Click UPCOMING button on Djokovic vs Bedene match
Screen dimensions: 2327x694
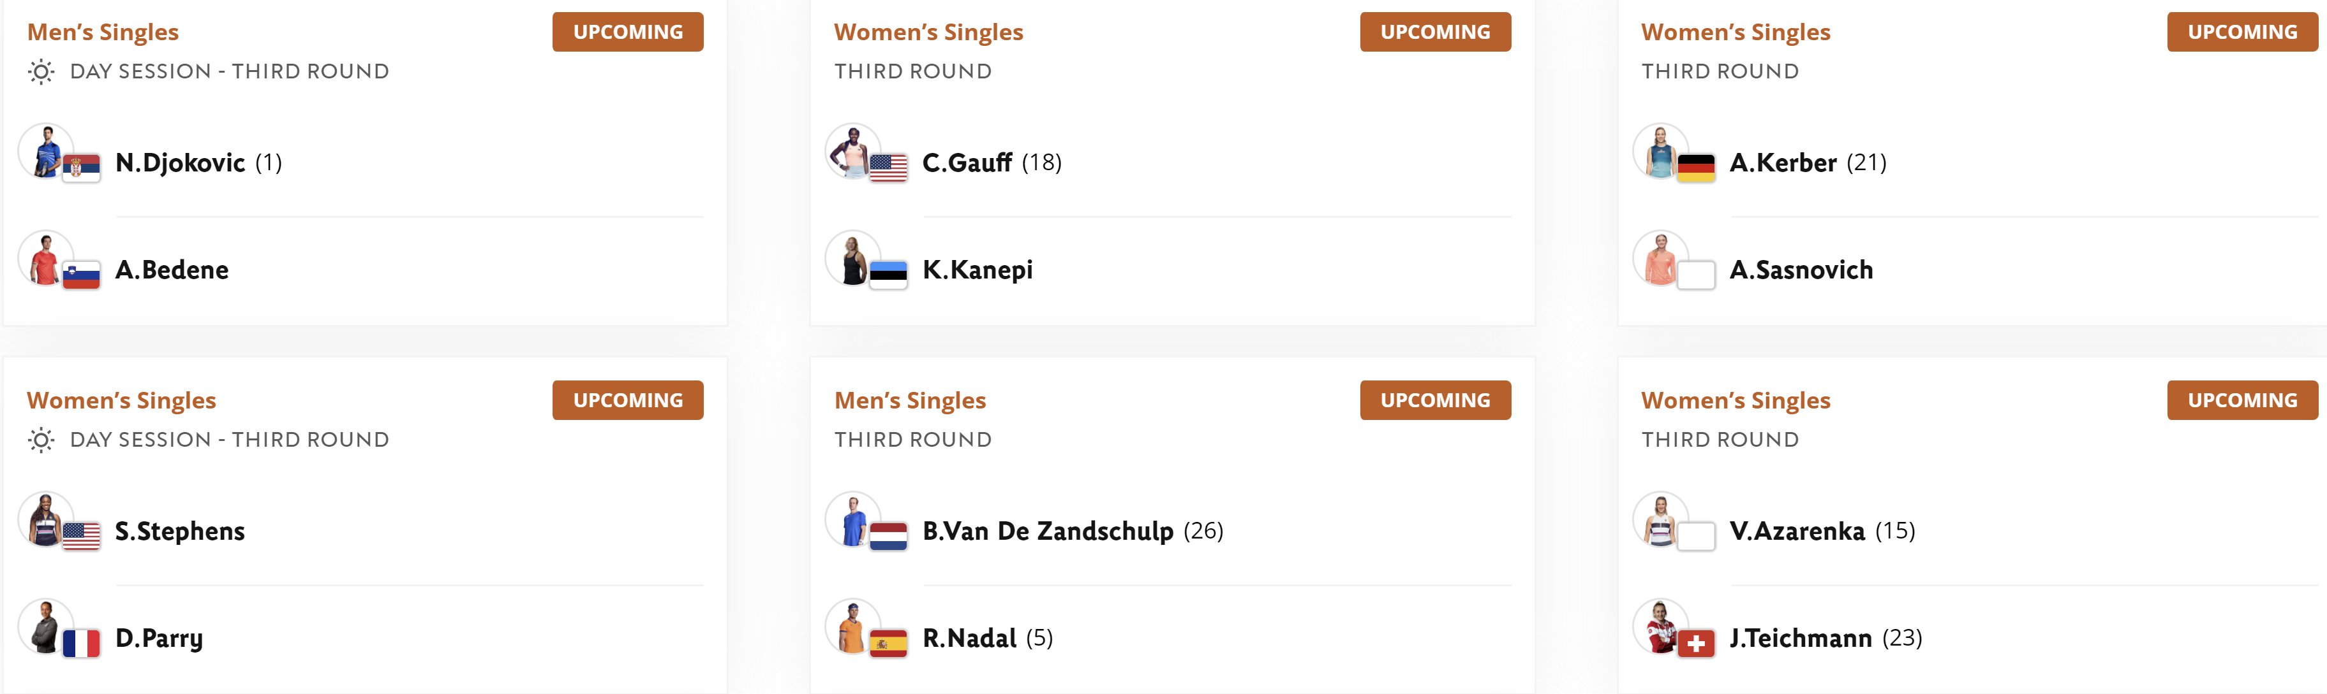[628, 32]
